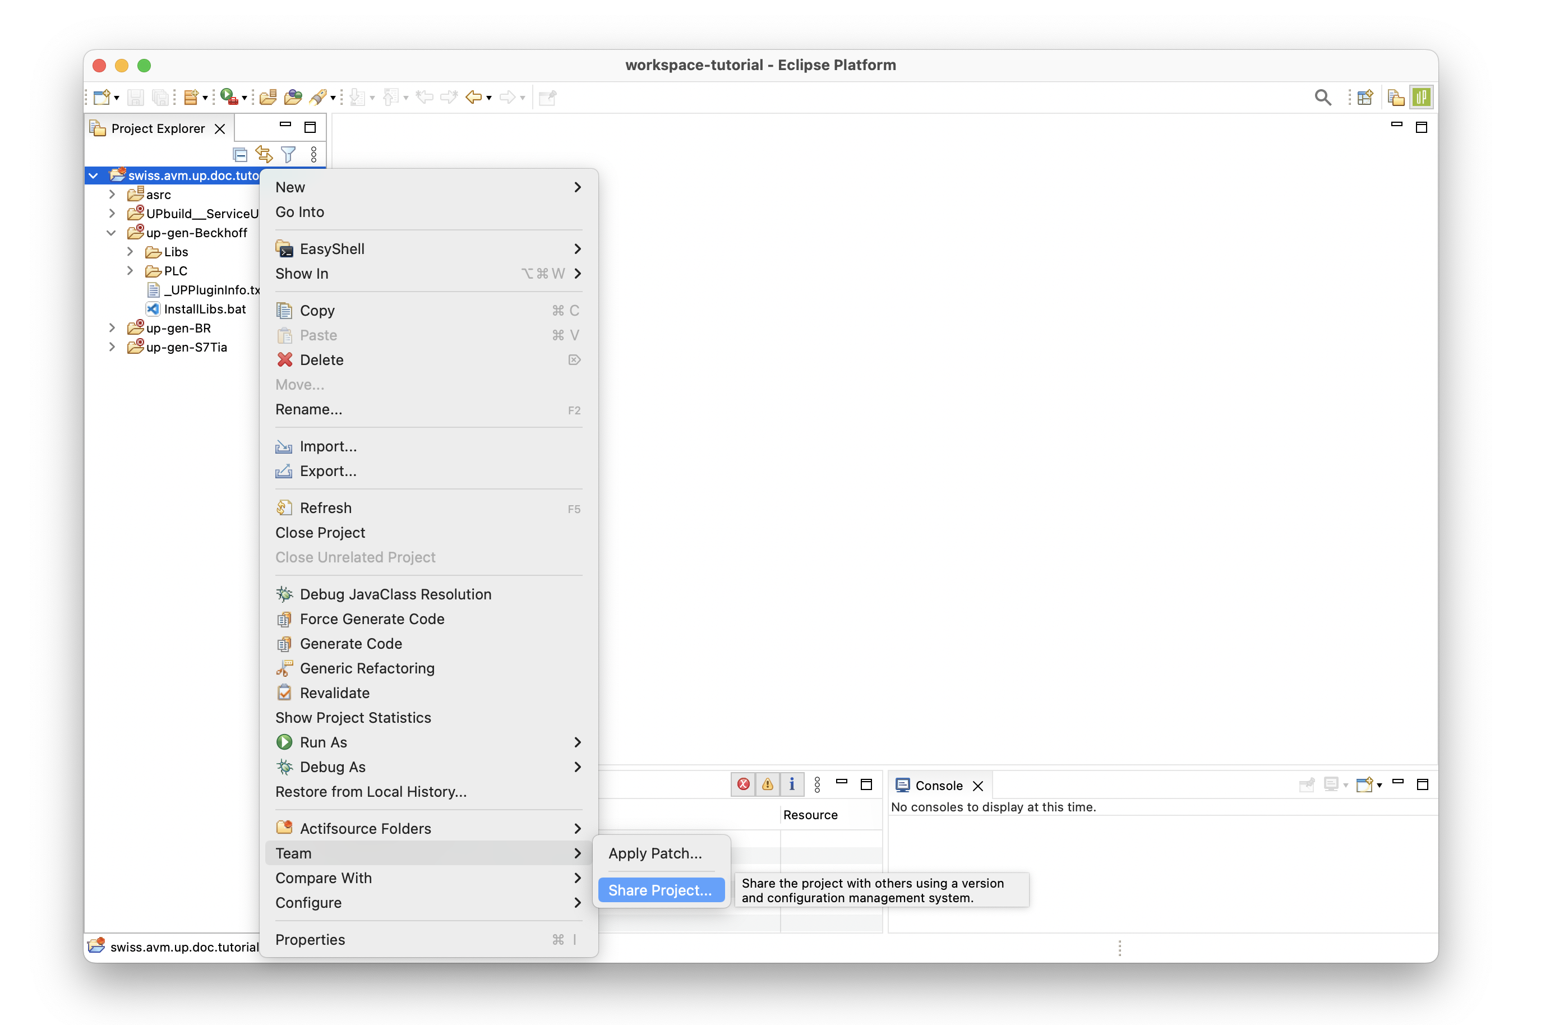Choose Generate Code from context menu

coord(350,643)
